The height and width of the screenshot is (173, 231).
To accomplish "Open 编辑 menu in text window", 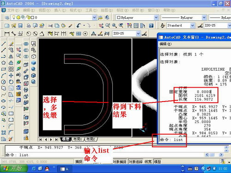I will [165, 44].
